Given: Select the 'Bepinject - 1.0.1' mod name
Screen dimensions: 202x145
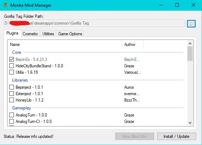Looking at the screenshot, I should pyautogui.click(x=29, y=87).
